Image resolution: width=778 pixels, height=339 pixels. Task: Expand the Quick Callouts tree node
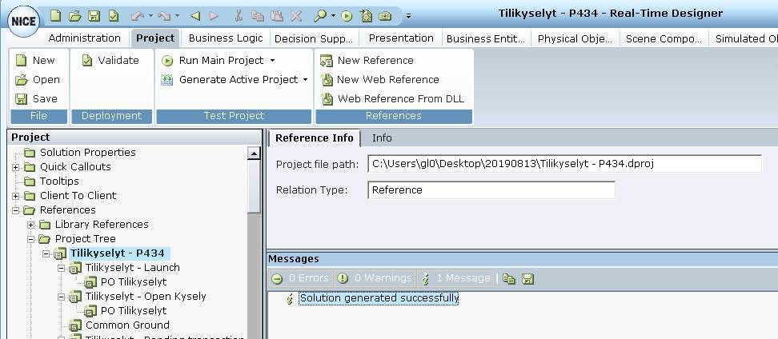click(x=16, y=167)
